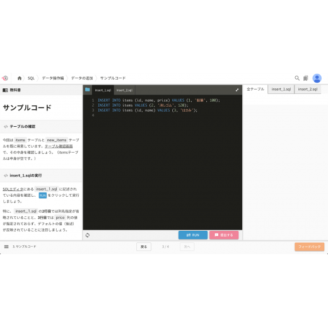The image size is (328, 328).
Task: Open the file folder icon in editor
Action: (x=88, y=90)
